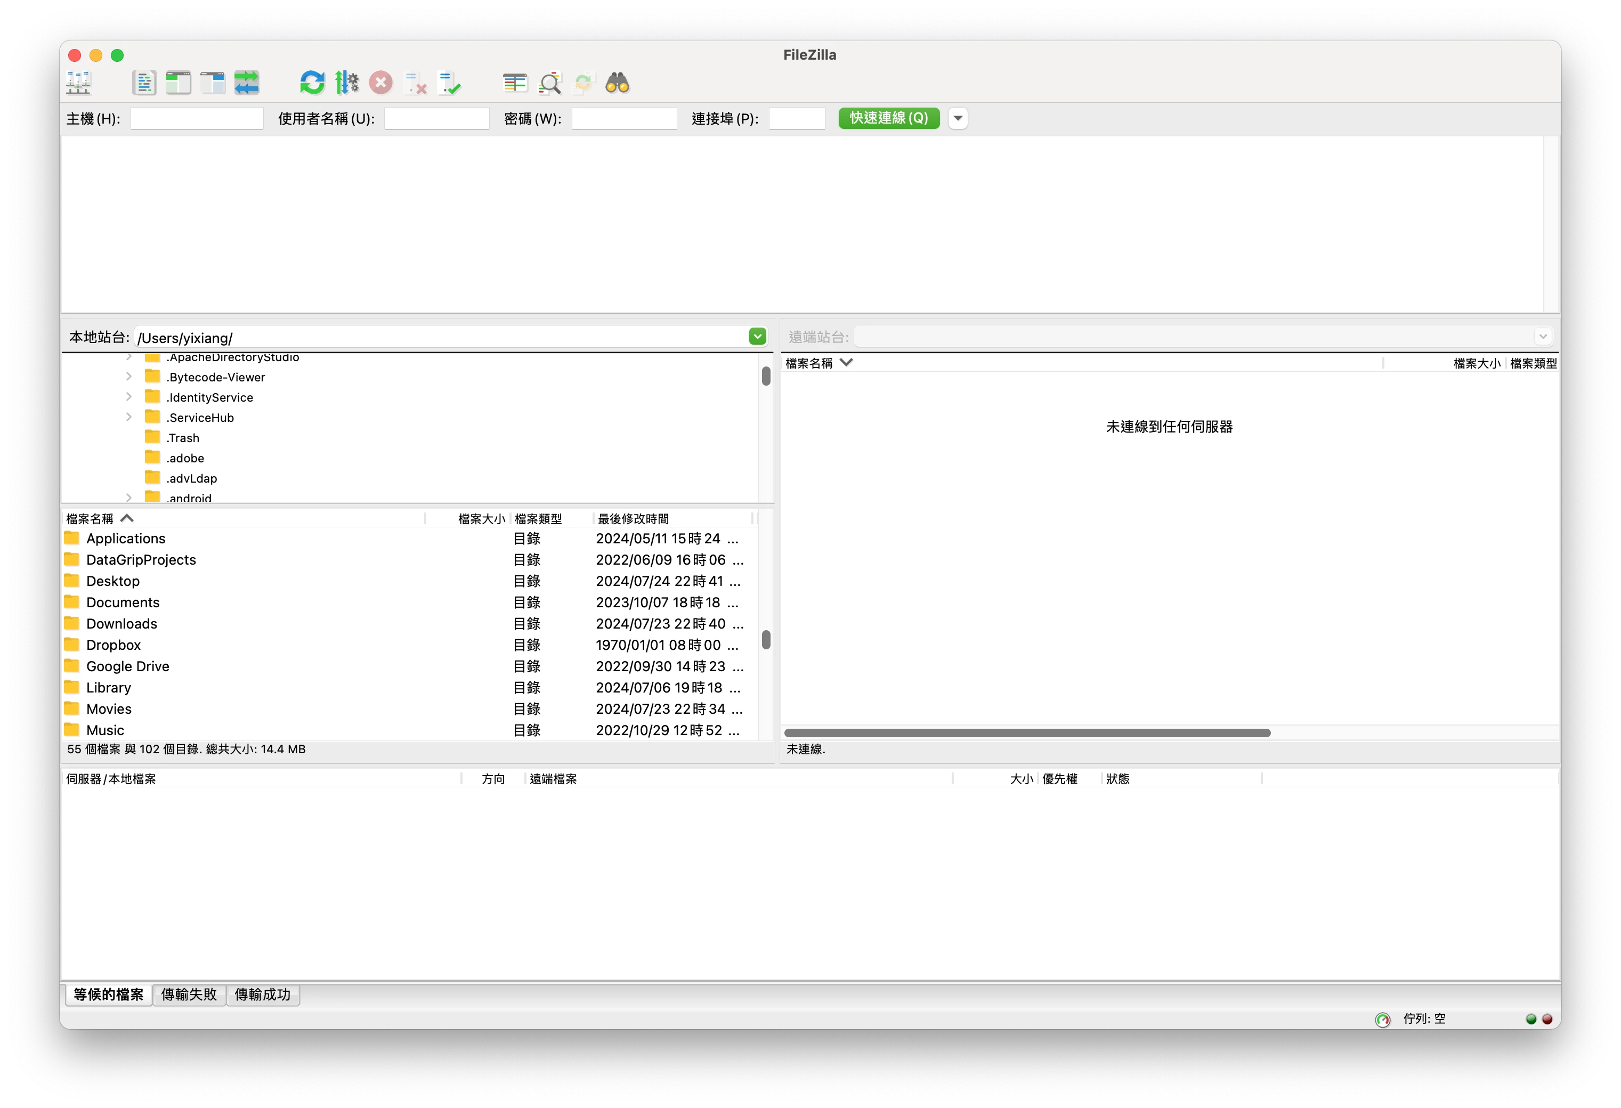Click the process queue icon
This screenshot has height=1108, width=1621.
(347, 83)
